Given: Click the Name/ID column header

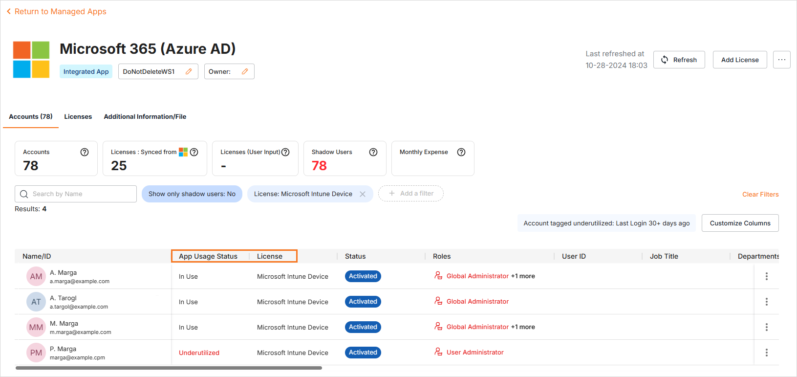Looking at the screenshot, I should click(x=37, y=256).
